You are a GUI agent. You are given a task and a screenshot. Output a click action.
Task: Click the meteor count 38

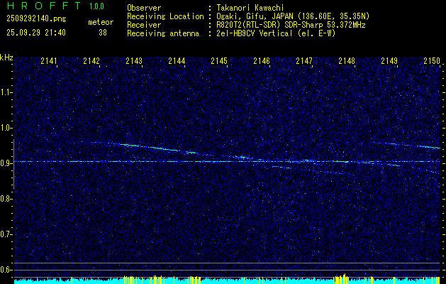coord(103,33)
